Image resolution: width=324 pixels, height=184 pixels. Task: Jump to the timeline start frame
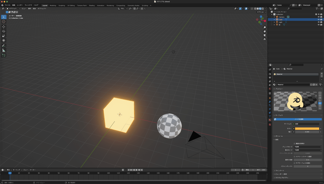(x=129, y=170)
